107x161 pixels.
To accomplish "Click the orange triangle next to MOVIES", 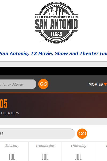I will 105,84.
